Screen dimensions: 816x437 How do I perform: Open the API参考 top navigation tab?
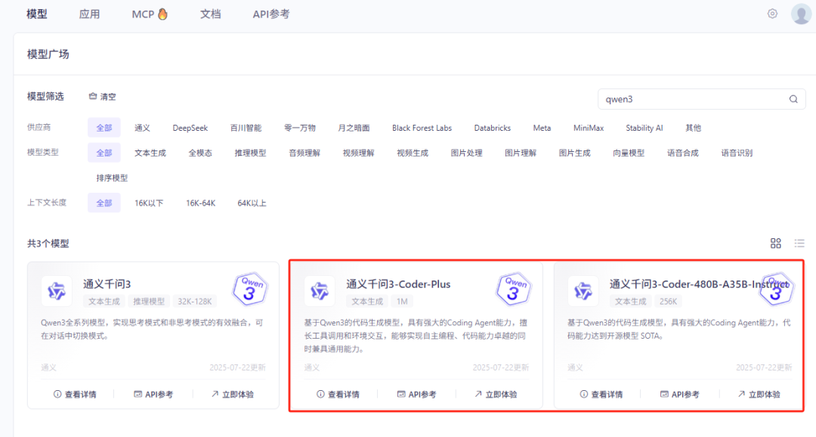point(271,14)
